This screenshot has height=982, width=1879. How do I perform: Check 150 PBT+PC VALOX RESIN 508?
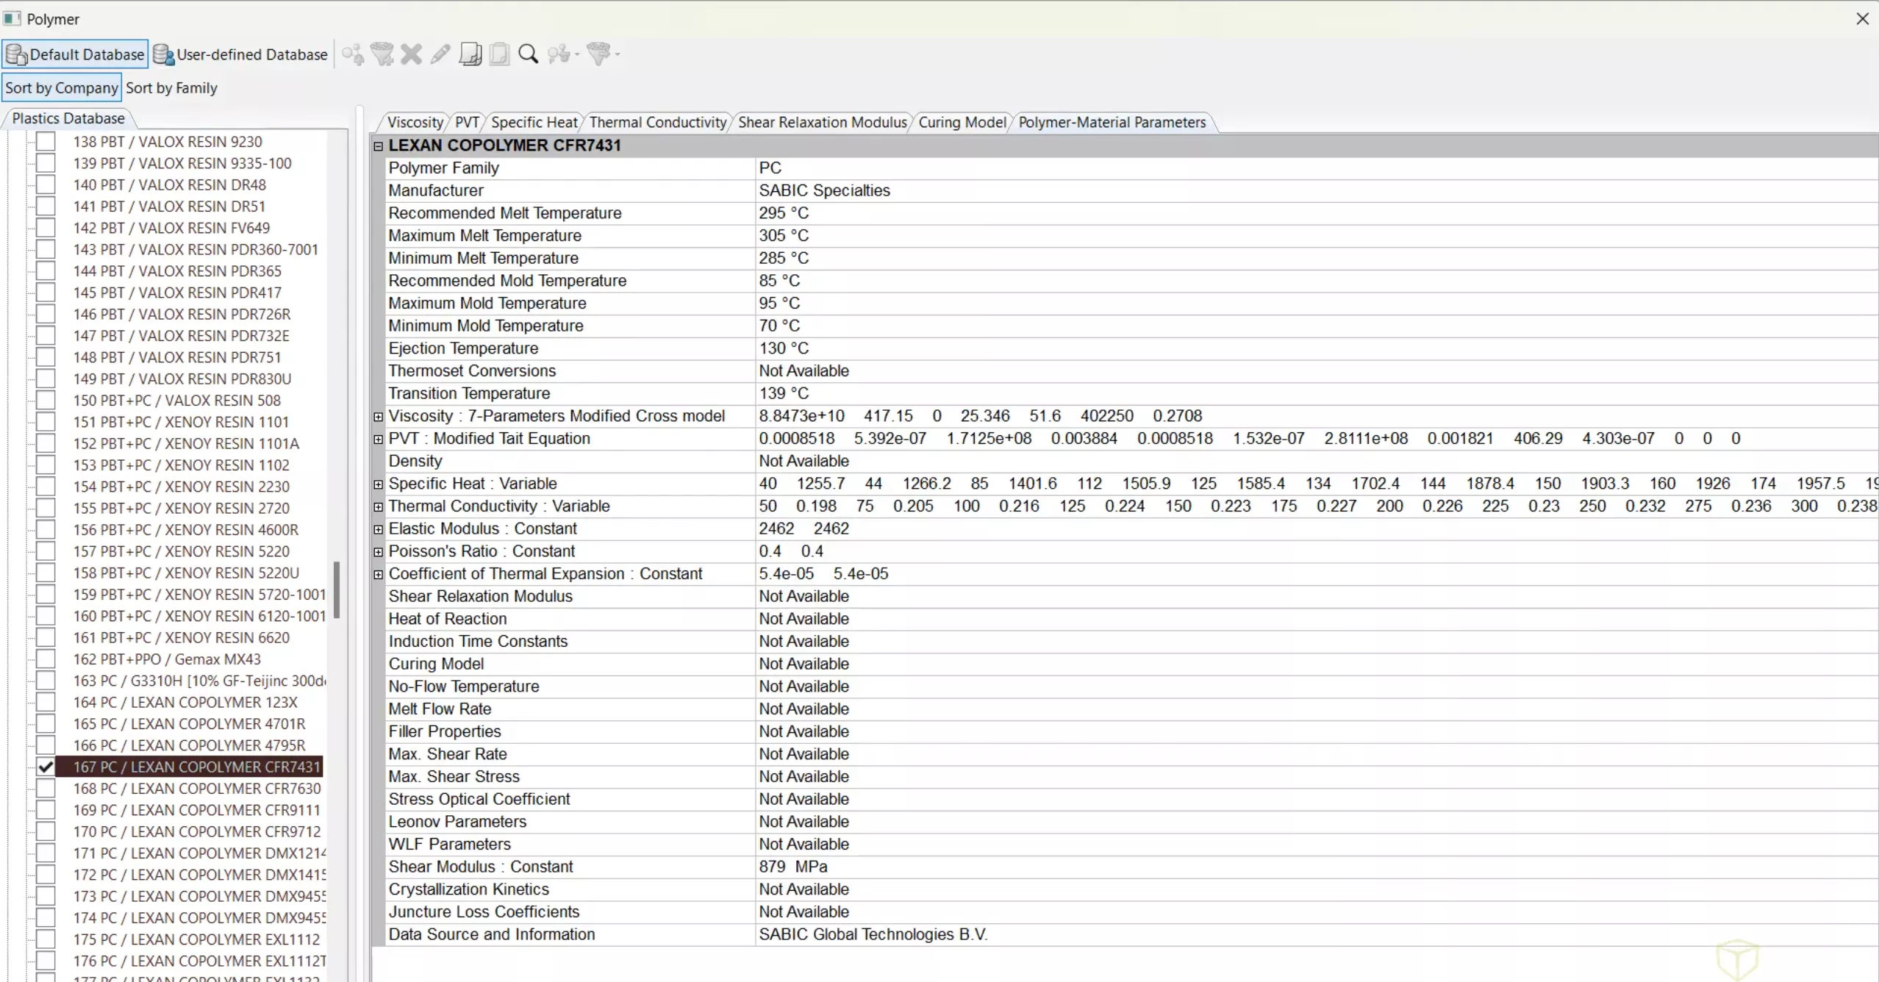click(46, 400)
